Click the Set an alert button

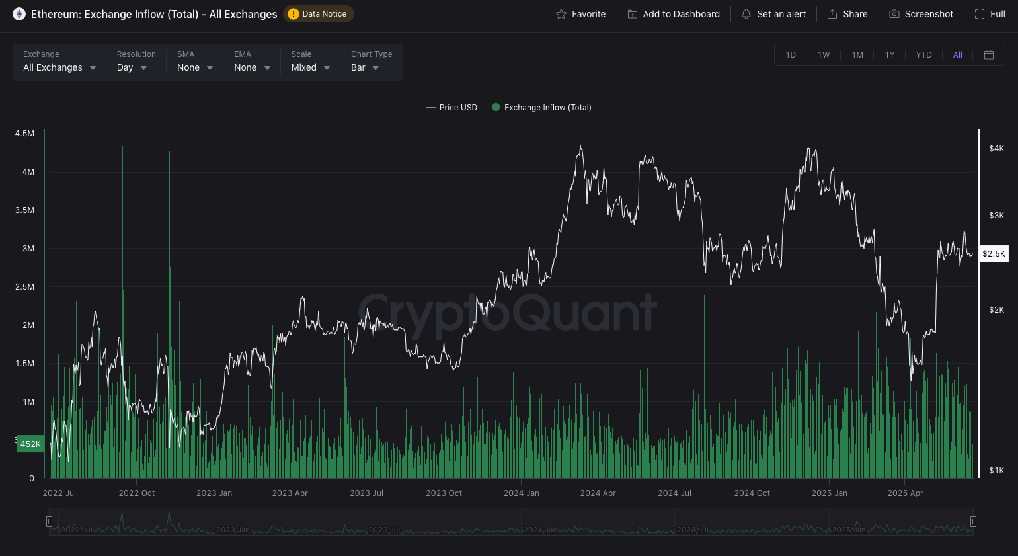[774, 14]
